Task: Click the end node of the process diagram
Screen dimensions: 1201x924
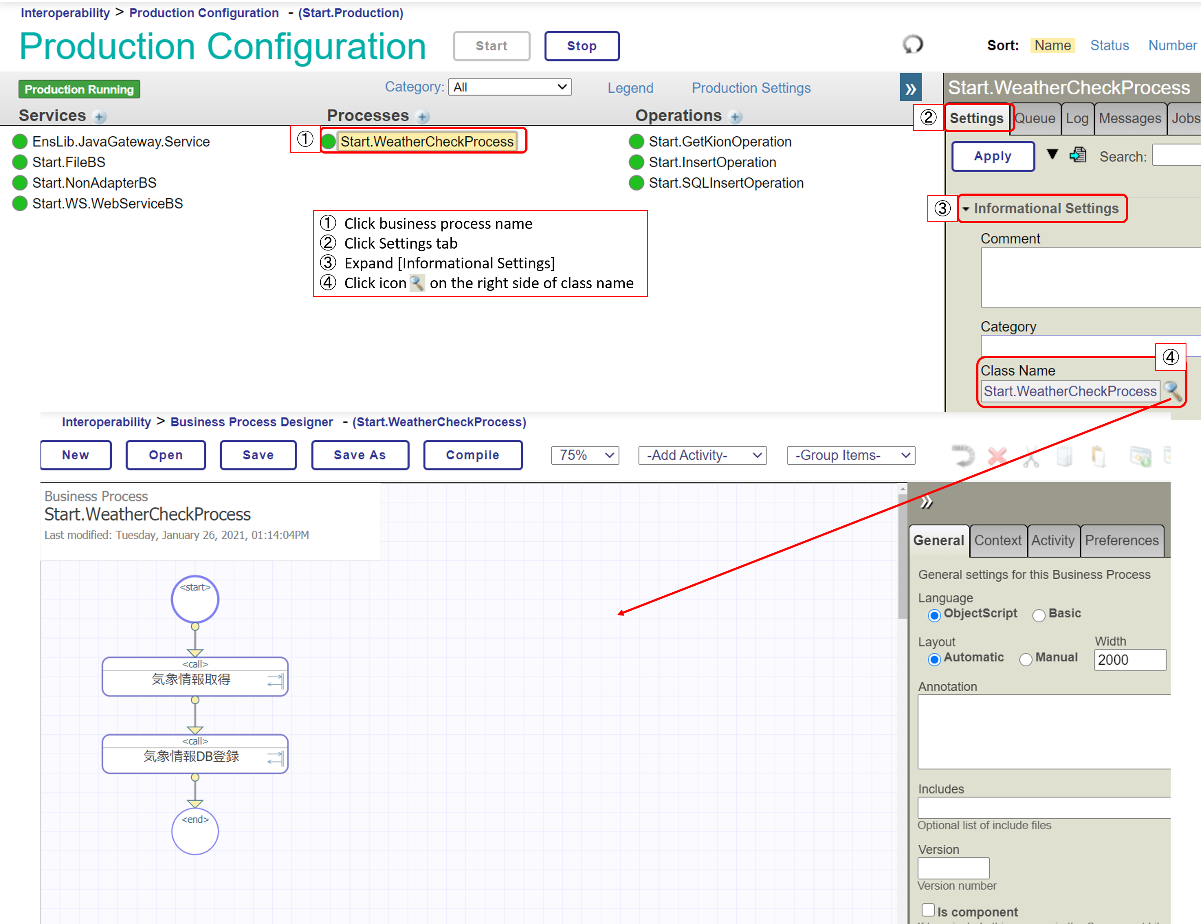Action: [x=194, y=831]
